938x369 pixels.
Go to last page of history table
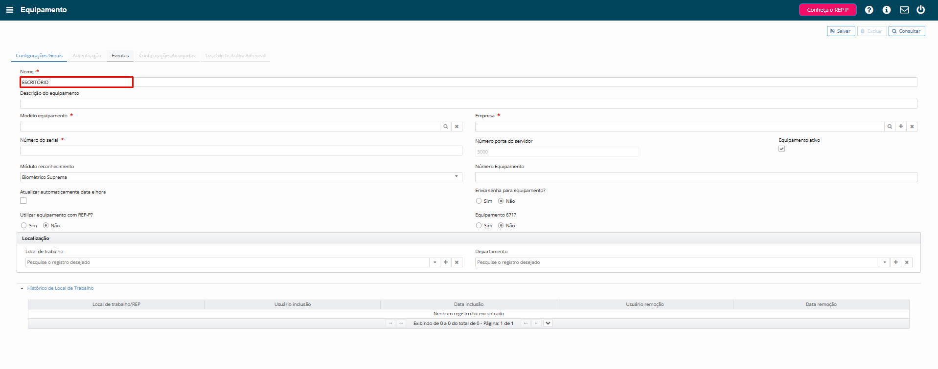(537, 324)
